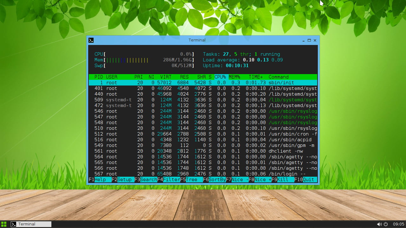Open the green start menu icon
This screenshot has width=406, height=228.
4,224
